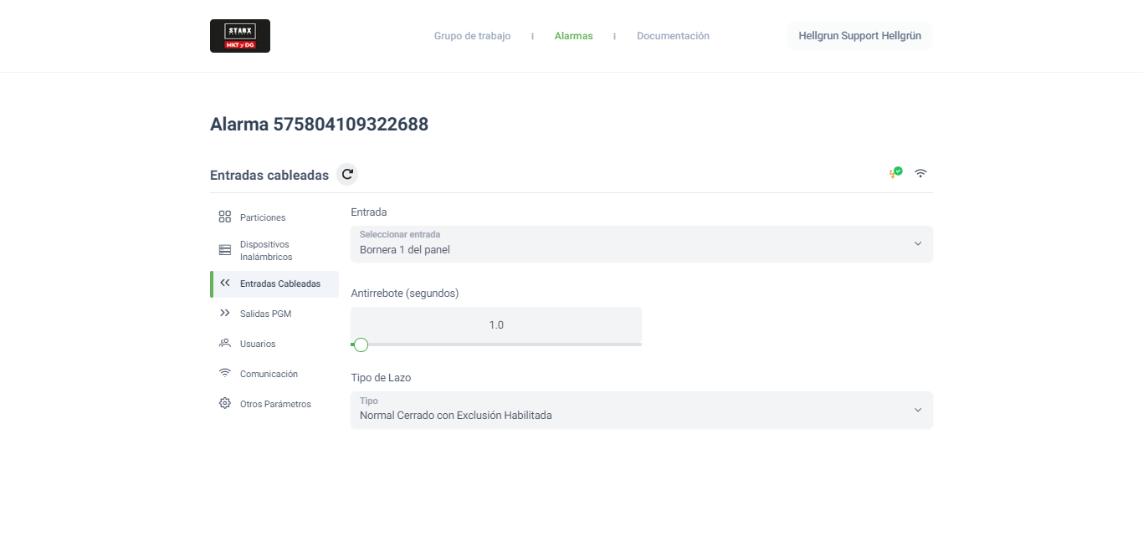This screenshot has width=1143, height=536.
Task: Switch to the Alarmas menu item
Action: tap(573, 36)
